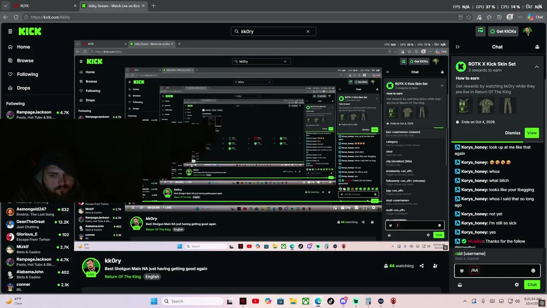
Task: Open DeenTheGreat channel in Following list
Action: pyautogui.click(x=37, y=224)
